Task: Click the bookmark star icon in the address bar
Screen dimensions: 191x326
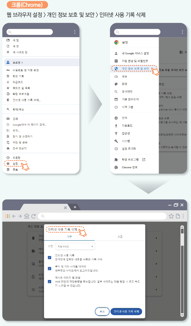Action: pyautogui.click(x=171, y=216)
